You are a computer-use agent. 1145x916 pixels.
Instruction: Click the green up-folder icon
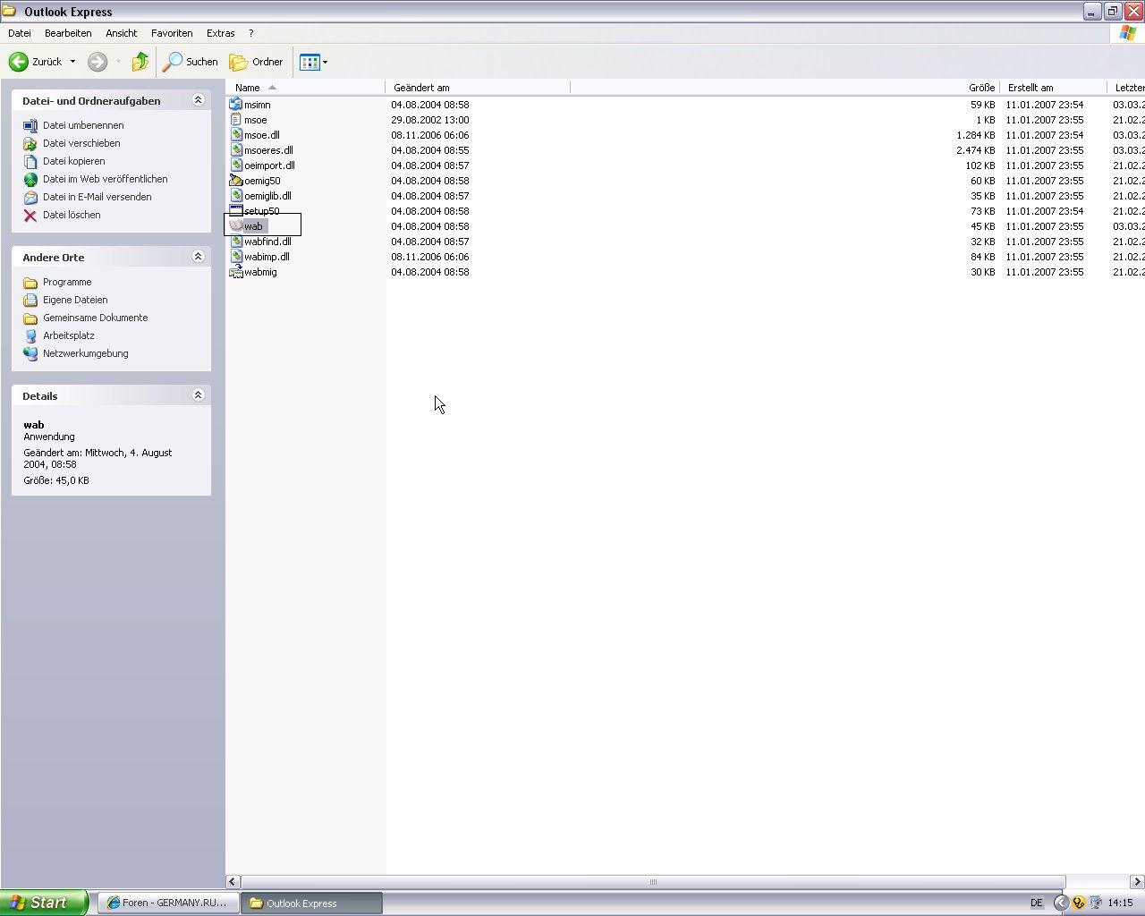click(140, 62)
